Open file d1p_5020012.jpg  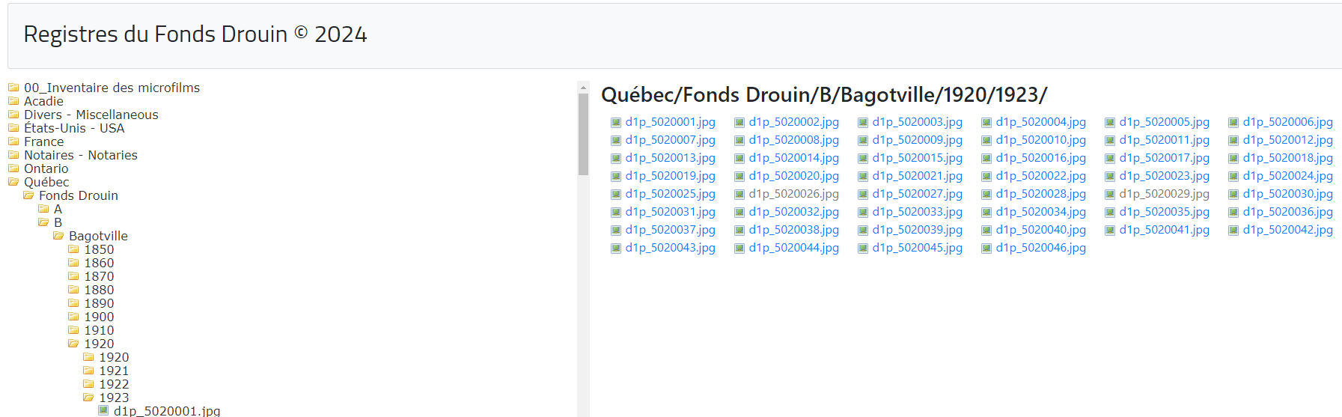[1288, 140]
